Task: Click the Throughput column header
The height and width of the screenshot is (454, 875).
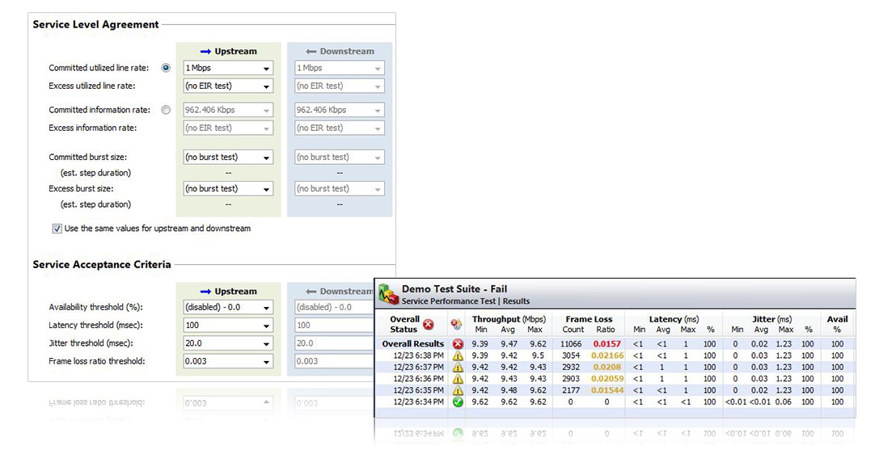Action: click(x=509, y=319)
